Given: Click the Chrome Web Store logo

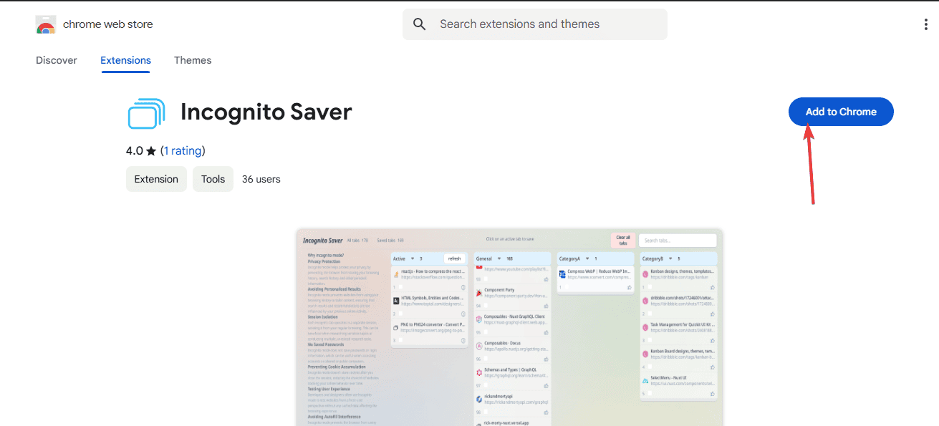Looking at the screenshot, I should (46, 24).
